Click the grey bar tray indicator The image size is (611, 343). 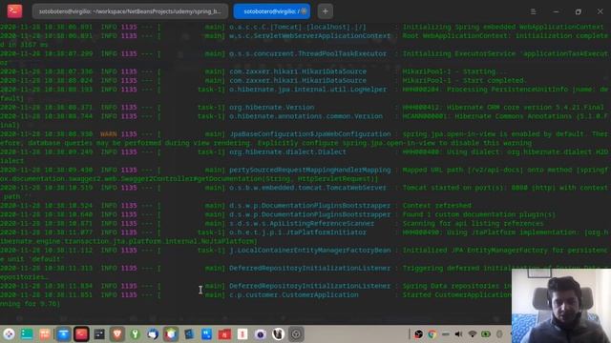(x=446, y=334)
